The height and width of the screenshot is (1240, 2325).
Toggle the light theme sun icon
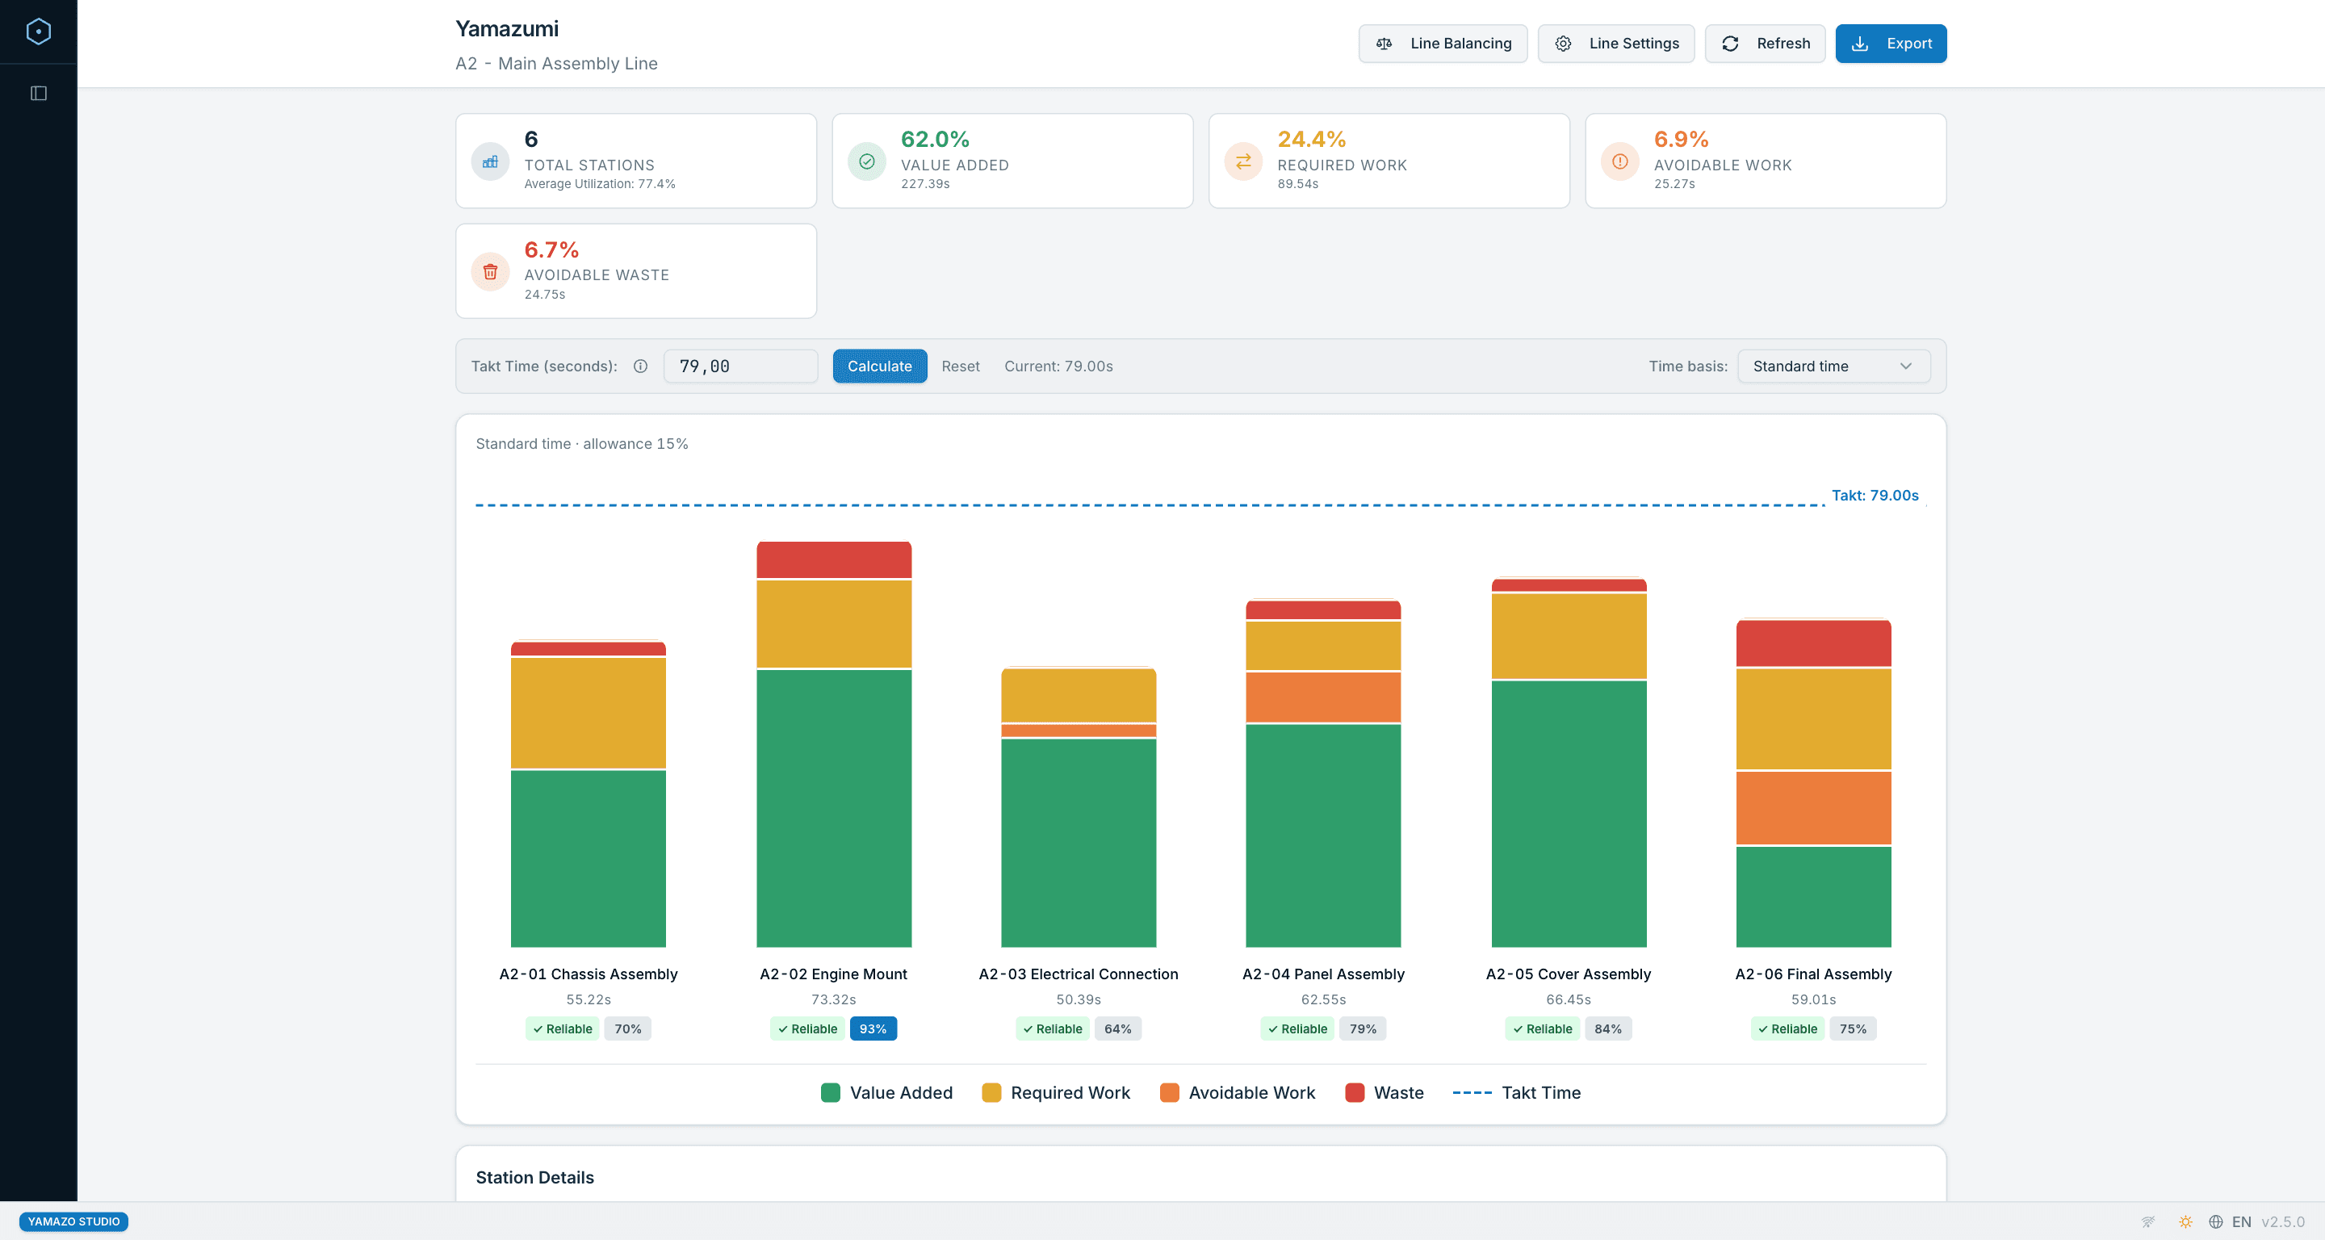coord(2185,1222)
